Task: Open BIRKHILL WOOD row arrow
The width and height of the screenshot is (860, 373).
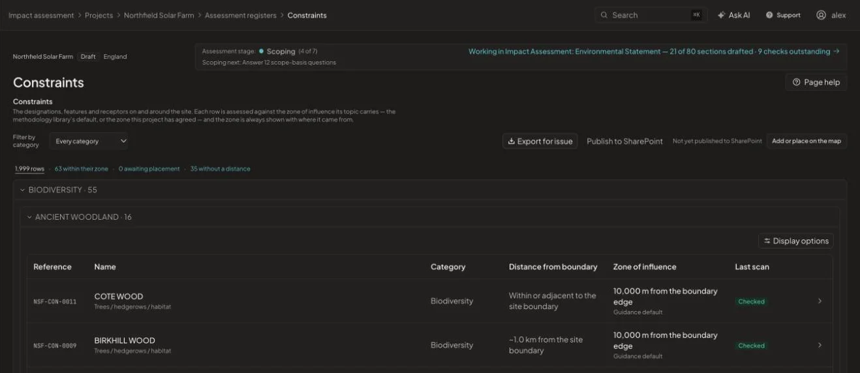Action: tap(820, 345)
